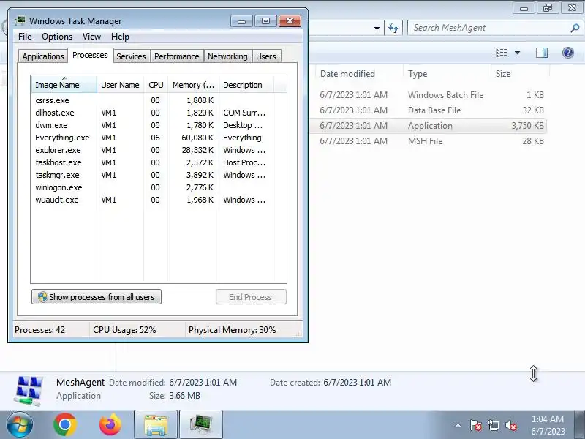Switch to the Performance tab
Screen dimensions: 585x439
(177, 56)
